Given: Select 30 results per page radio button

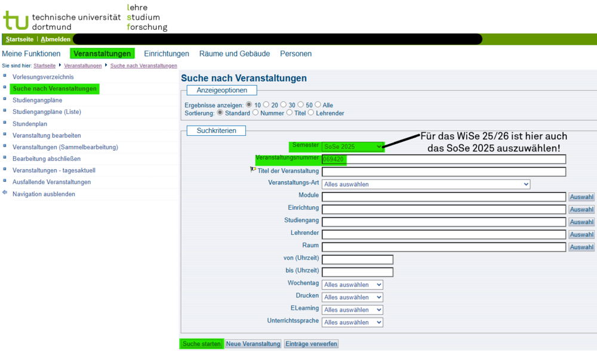Looking at the screenshot, I should 283,104.
